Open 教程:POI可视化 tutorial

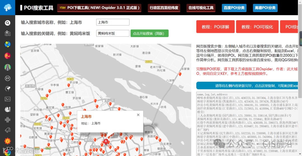click(257, 27)
